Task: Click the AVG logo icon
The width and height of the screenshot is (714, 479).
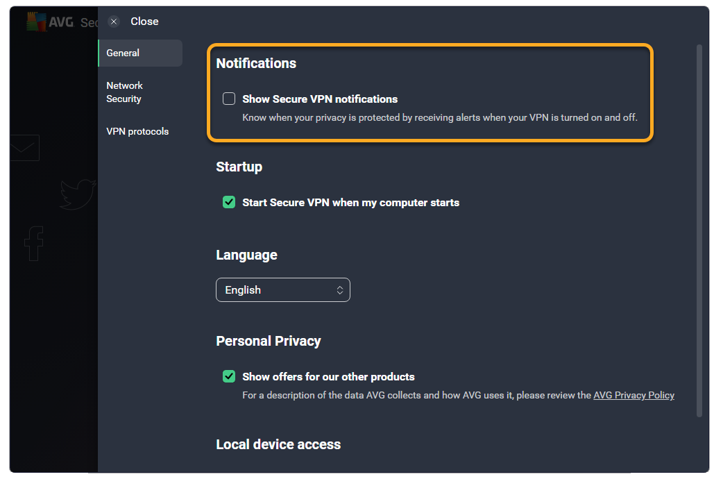Action: coord(36,22)
